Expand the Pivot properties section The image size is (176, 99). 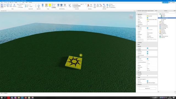pyautogui.click(x=137, y=45)
